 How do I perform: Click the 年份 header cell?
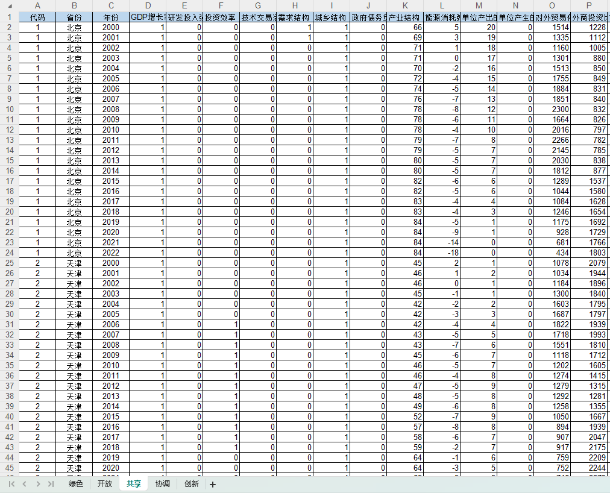[x=111, y=17]
